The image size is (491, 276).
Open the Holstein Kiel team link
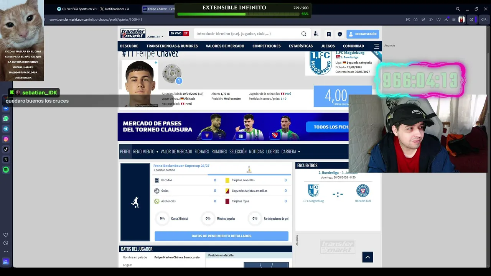(362, 201)
